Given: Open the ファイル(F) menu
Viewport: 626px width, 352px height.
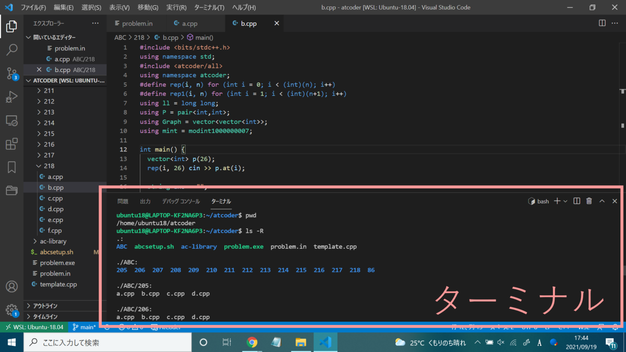Looking at the screenshot, I should [x=33, y=8].
